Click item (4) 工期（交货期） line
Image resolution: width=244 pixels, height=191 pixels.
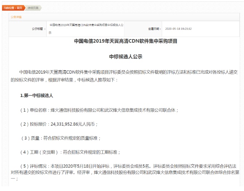click(70, 152)
